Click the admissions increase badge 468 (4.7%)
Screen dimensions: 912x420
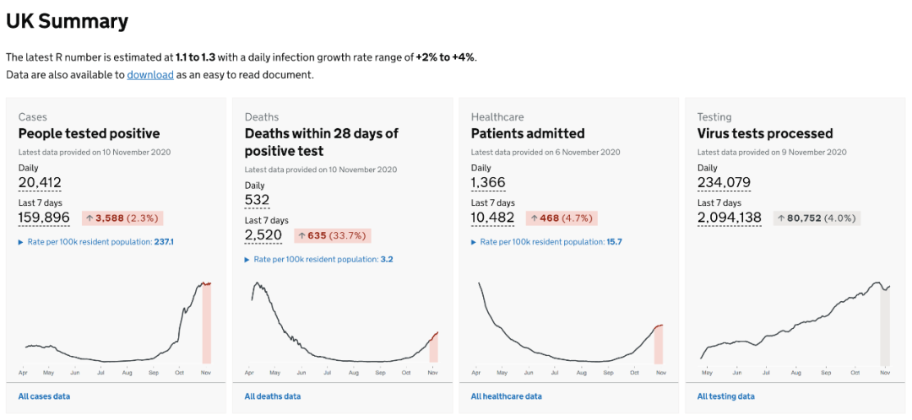coord(562,218)
